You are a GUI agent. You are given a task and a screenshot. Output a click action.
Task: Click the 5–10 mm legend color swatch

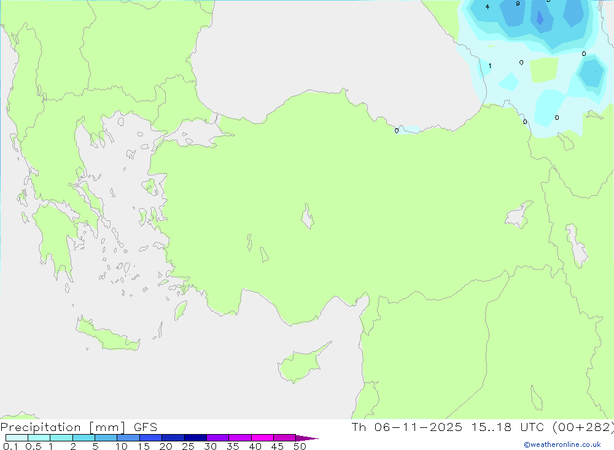(x=106, y=438)
